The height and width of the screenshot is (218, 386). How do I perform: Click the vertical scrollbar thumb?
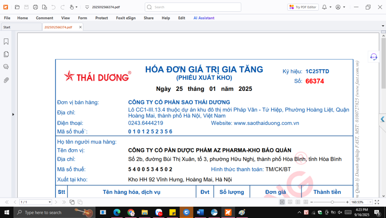[x=383, y=63]
